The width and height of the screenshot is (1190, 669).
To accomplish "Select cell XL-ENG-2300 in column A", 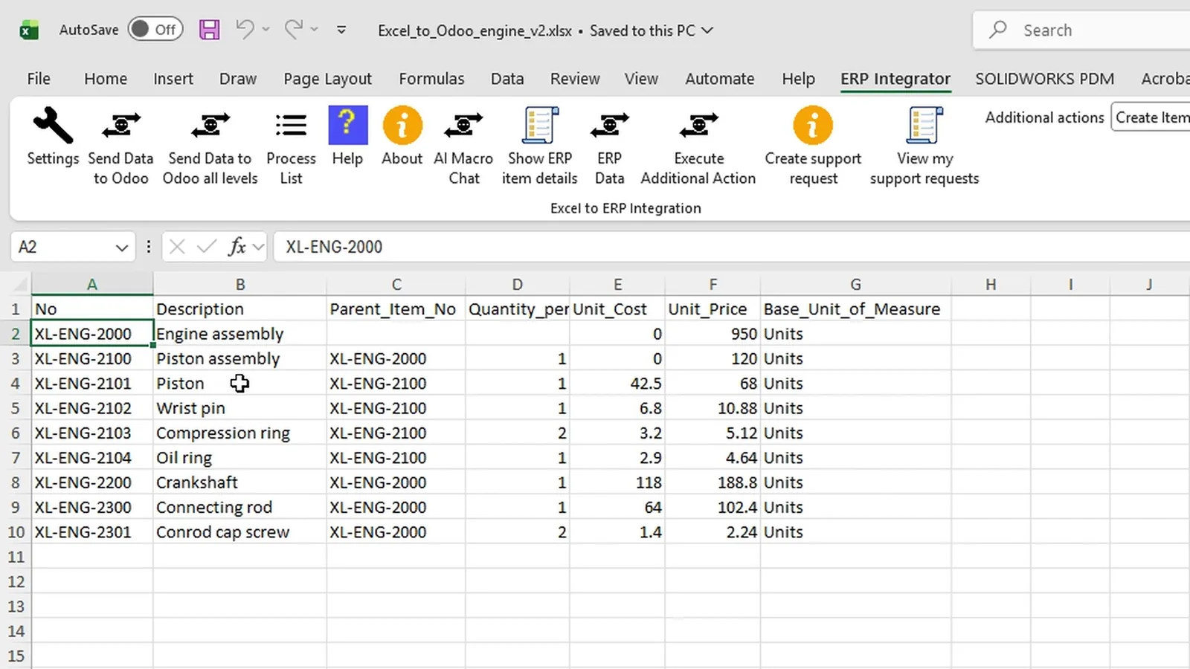I will [x=92, y=508].
